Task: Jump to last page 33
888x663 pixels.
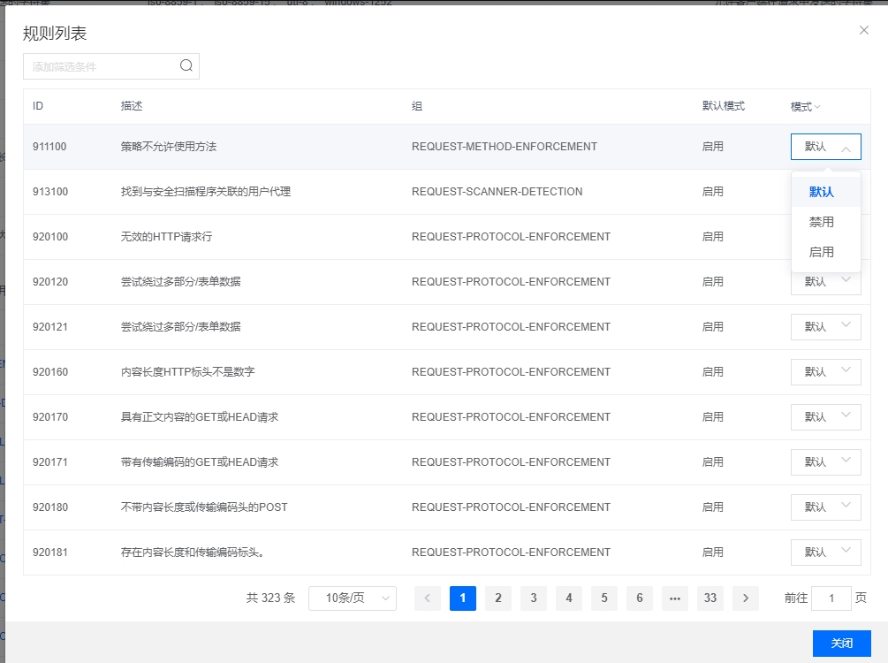Action: (x=710, y=598)
